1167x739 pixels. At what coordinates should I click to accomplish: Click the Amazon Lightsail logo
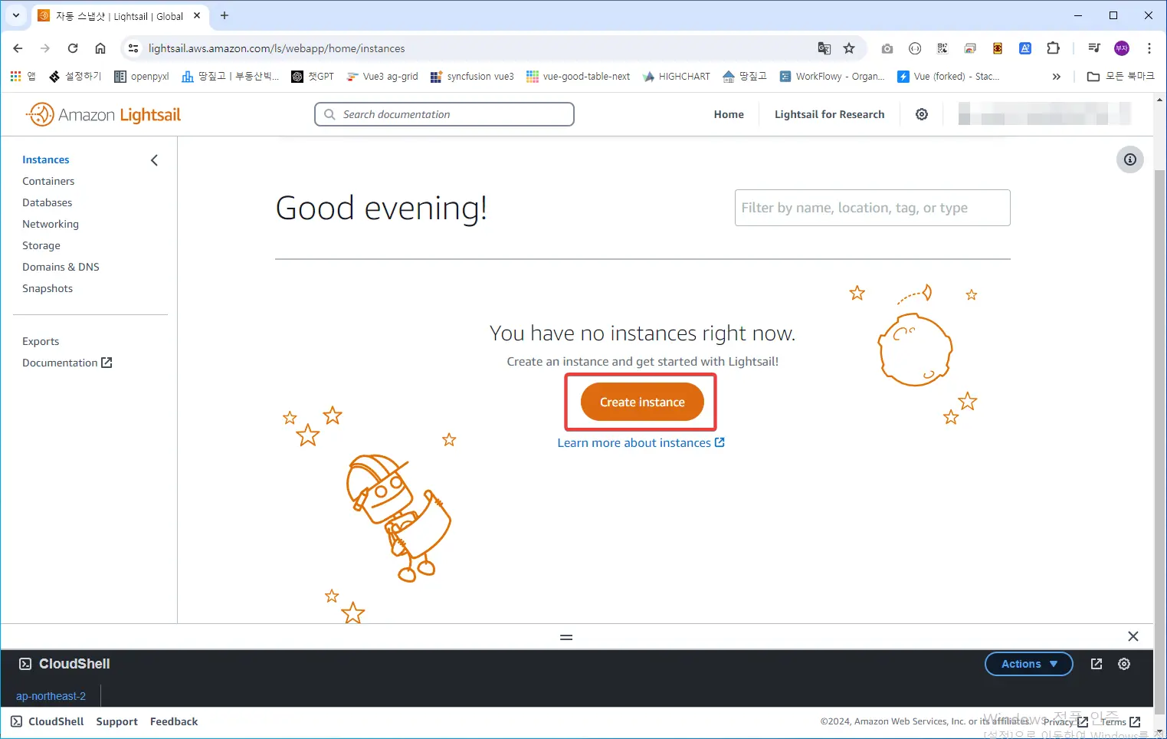pyautogui.click(x=103, y=113)
